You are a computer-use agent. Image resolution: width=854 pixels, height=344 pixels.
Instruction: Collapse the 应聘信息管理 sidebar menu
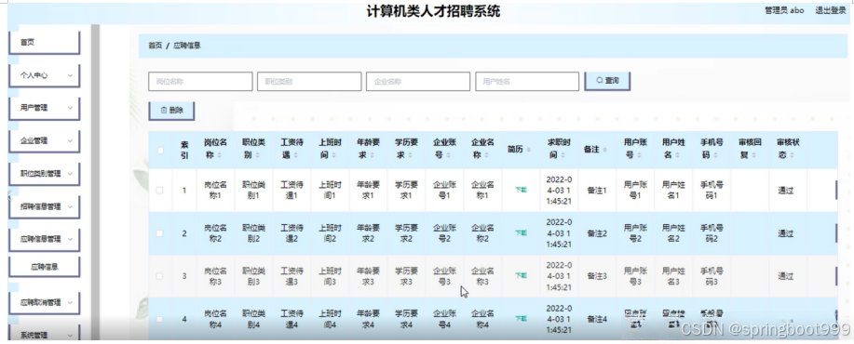pyautogui.click(x=45, y=239)
